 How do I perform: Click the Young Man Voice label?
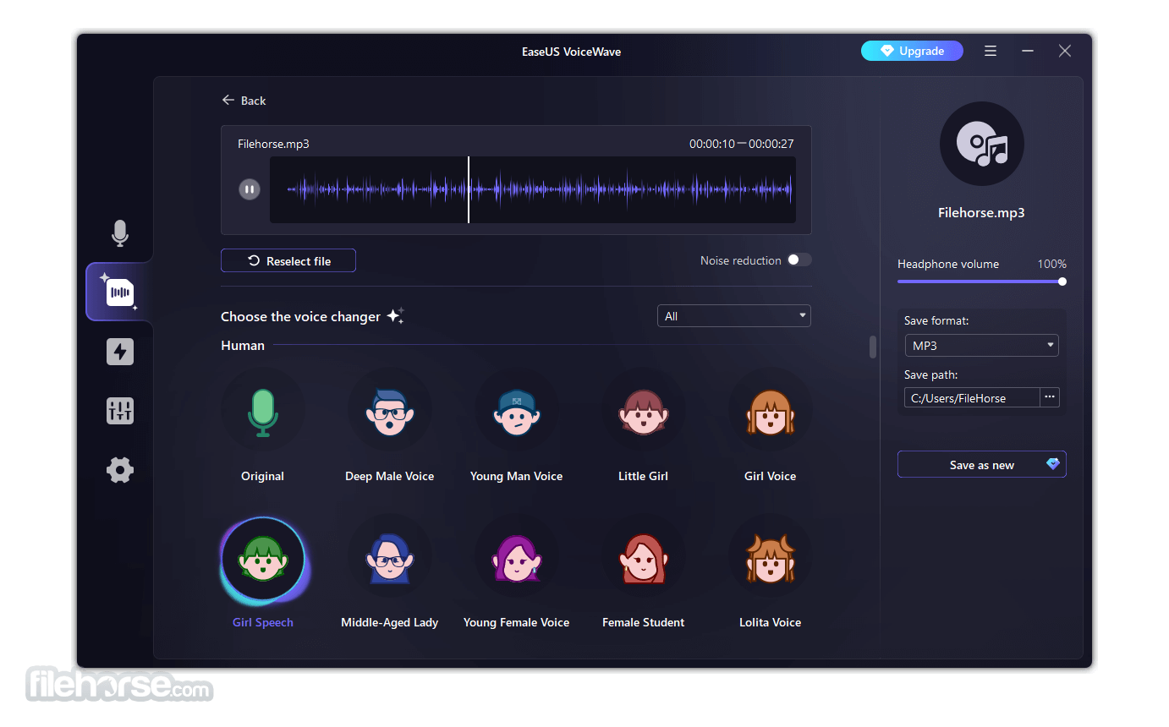[517, 477]
